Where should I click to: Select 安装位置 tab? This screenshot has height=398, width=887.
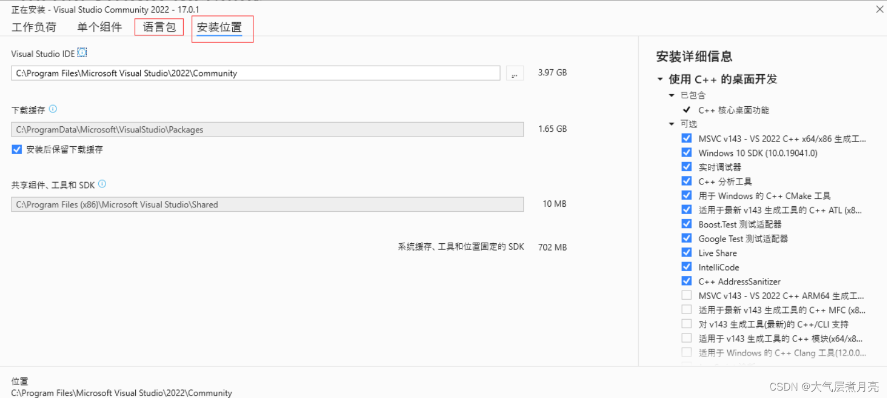(220, 27)
